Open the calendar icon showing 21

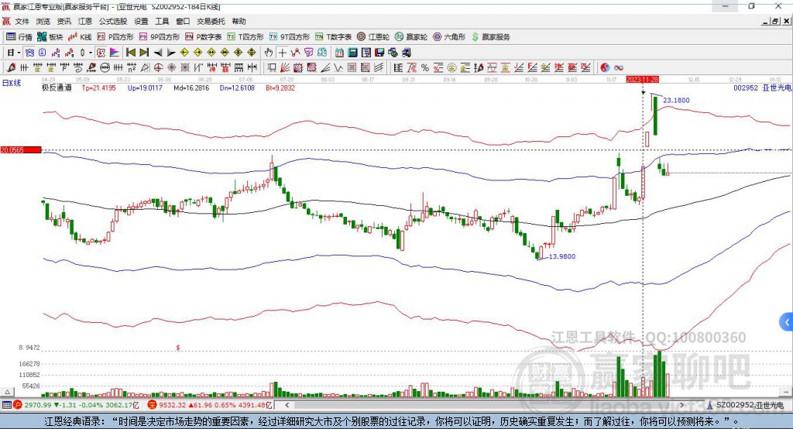(x=339, y=53)
